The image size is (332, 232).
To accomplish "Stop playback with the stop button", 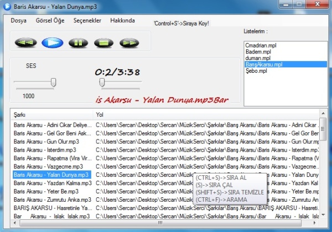I will tap(104, 43).
